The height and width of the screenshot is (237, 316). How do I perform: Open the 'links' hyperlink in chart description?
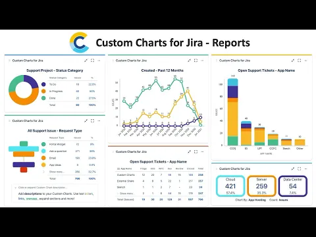21,199
